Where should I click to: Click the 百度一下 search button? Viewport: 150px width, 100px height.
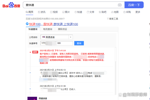(134, 5)
